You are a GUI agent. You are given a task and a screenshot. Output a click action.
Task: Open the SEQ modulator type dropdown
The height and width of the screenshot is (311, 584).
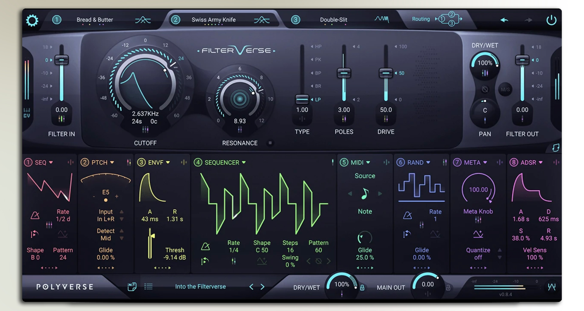51,162
